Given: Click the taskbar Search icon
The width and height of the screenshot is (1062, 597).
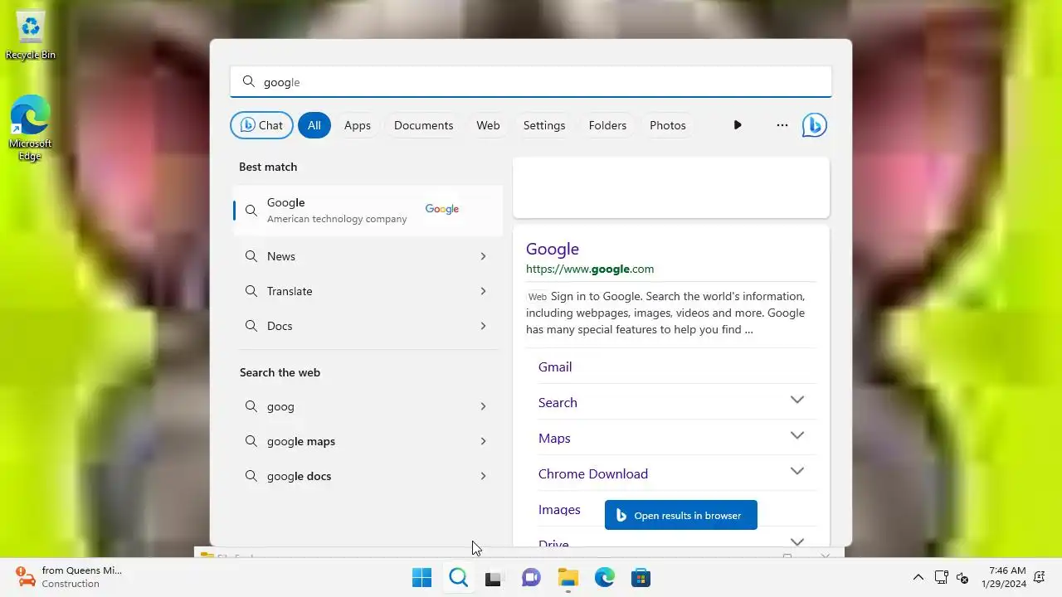Looking at the screenshot, I should (458, 578).
